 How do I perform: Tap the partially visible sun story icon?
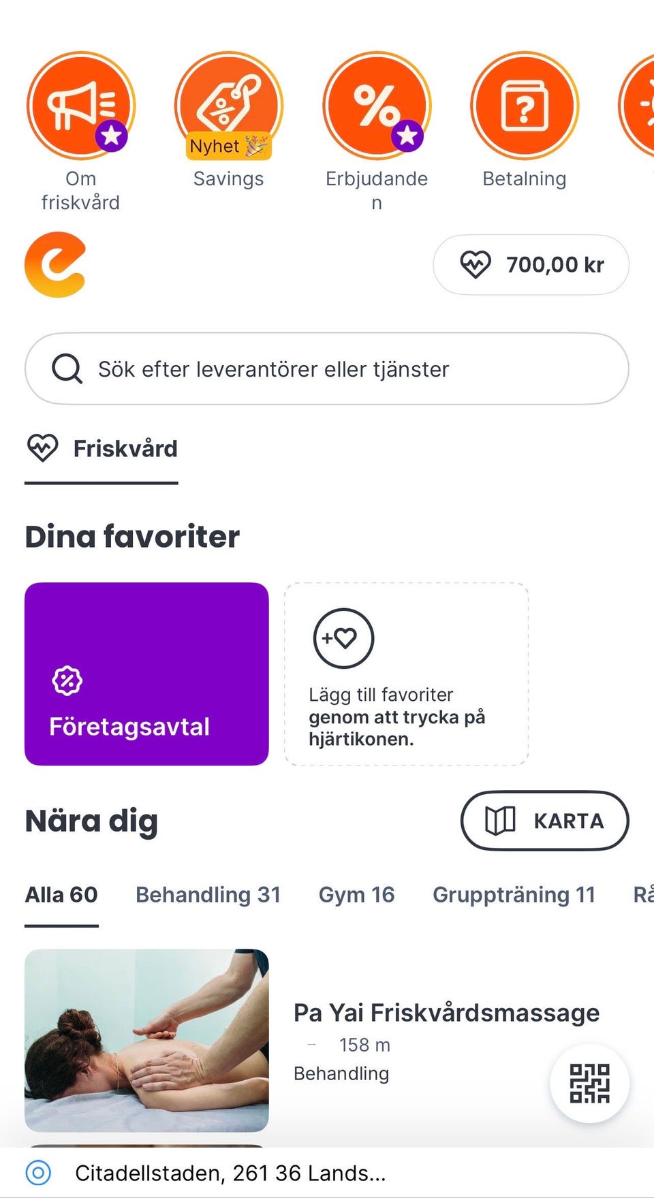tap(637, 106)
